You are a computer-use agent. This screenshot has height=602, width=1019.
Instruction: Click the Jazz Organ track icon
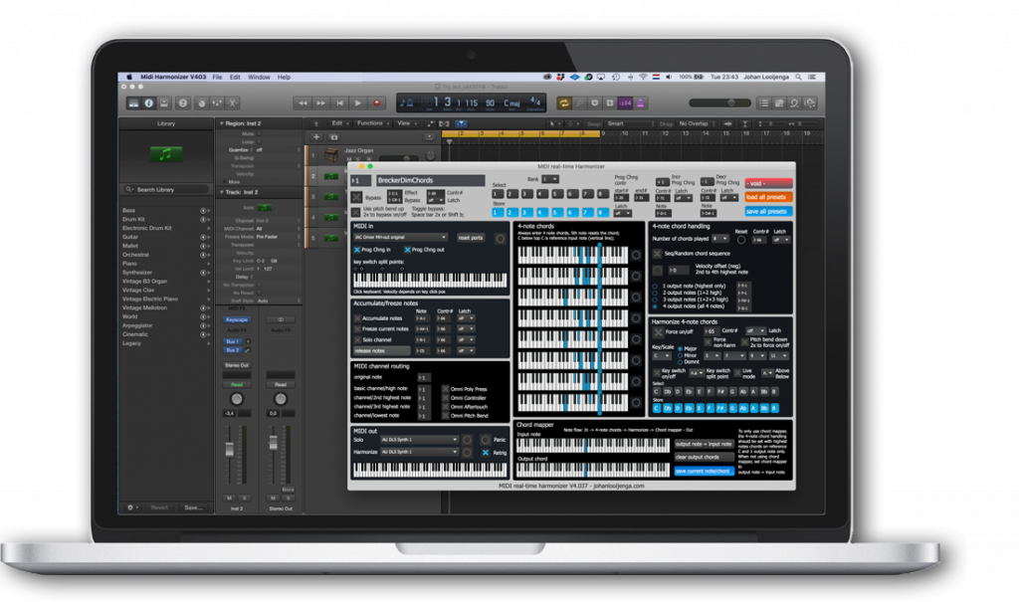click(x=331, y=154)
